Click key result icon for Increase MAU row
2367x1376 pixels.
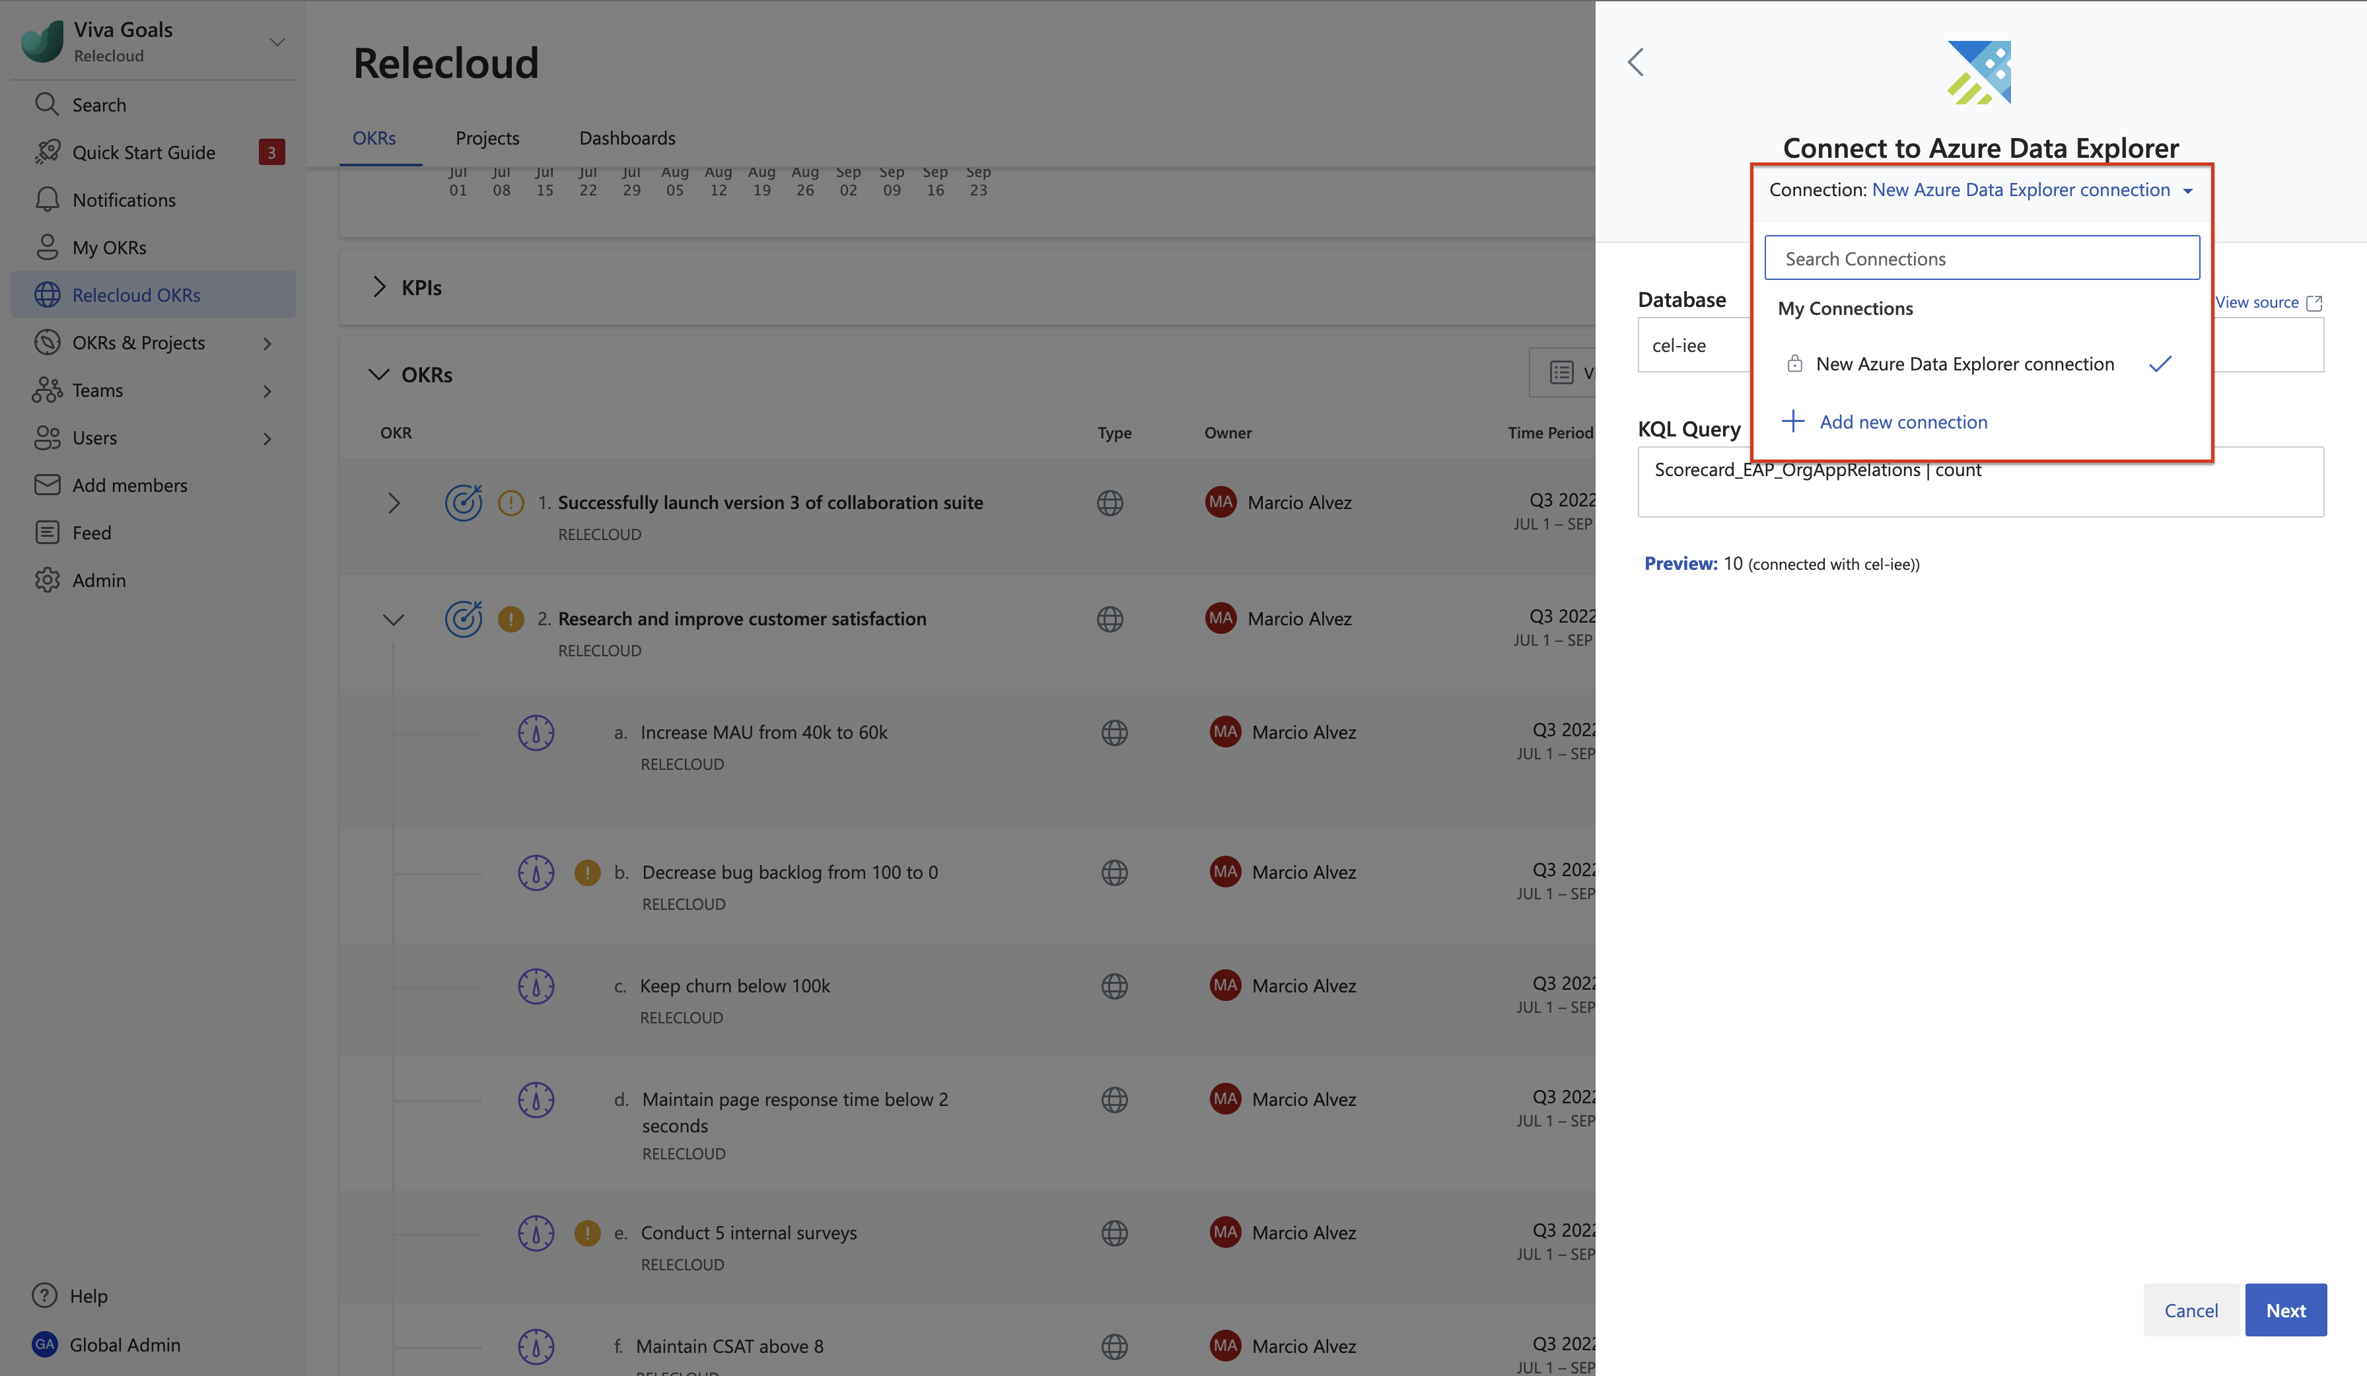pos(536,733)
